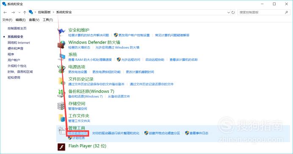Click 检查计算机的状态并解决问题
The width and height of the screenshot is (293, 154).
coord(88,35)
